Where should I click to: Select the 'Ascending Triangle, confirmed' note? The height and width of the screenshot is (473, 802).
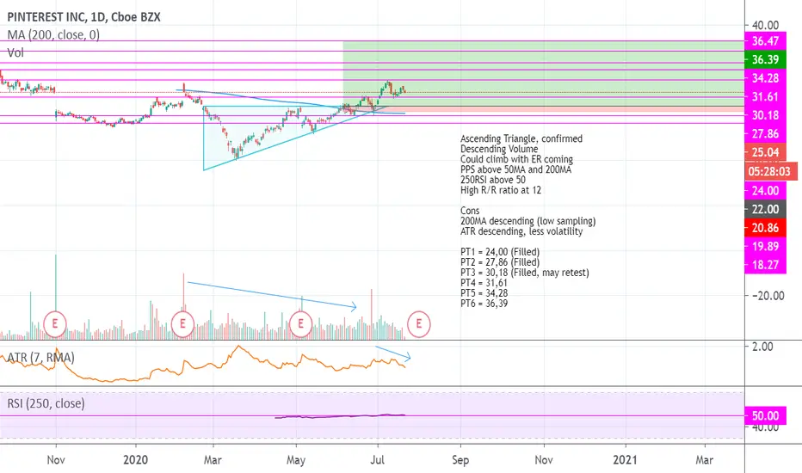(x=521, y=138)
